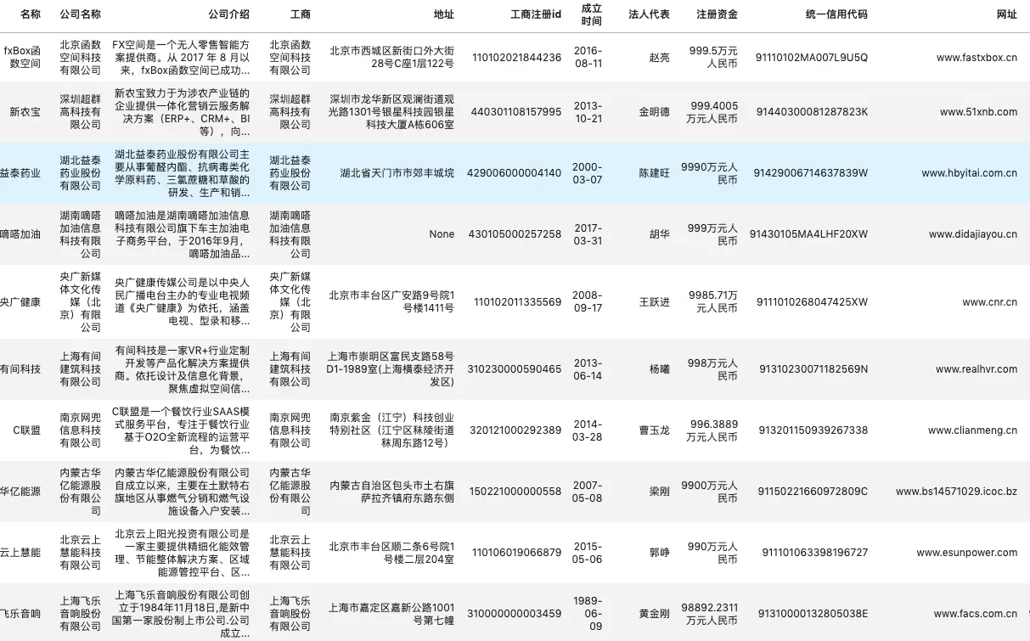Image resolution: width=1030 pixels, height=641 pixels.
Task: Click the 注册资金 column header
Action: tap(717, 14)
